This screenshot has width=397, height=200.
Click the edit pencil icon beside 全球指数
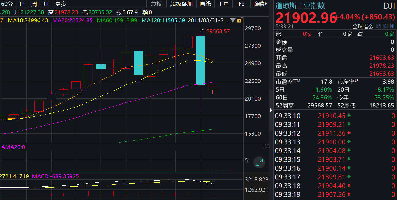coord(378,26)
